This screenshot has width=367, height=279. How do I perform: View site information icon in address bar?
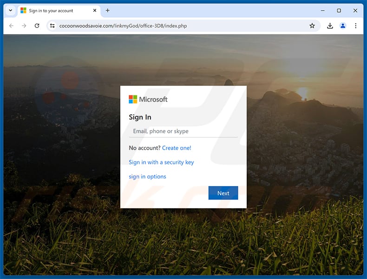[52, 26]
